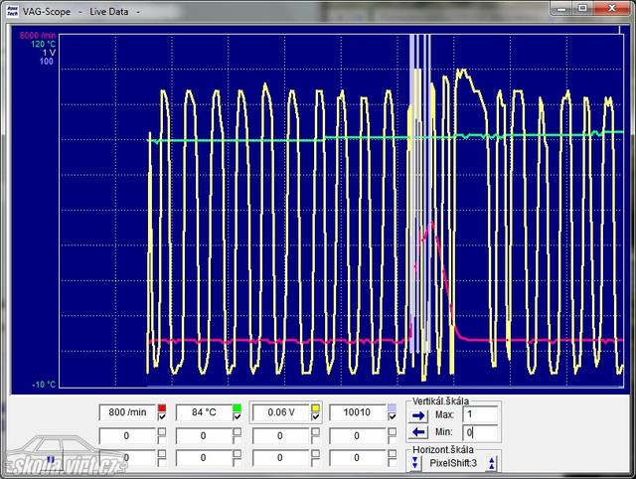Screen dimensions: 636x479
Task: Click the 120 °C axis label
Action: [43, 44]
